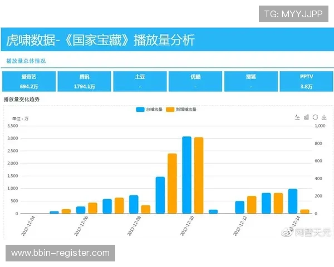Click the 单位：万 unit label
The width and height of the screenshot is (334, 267).
20,118
